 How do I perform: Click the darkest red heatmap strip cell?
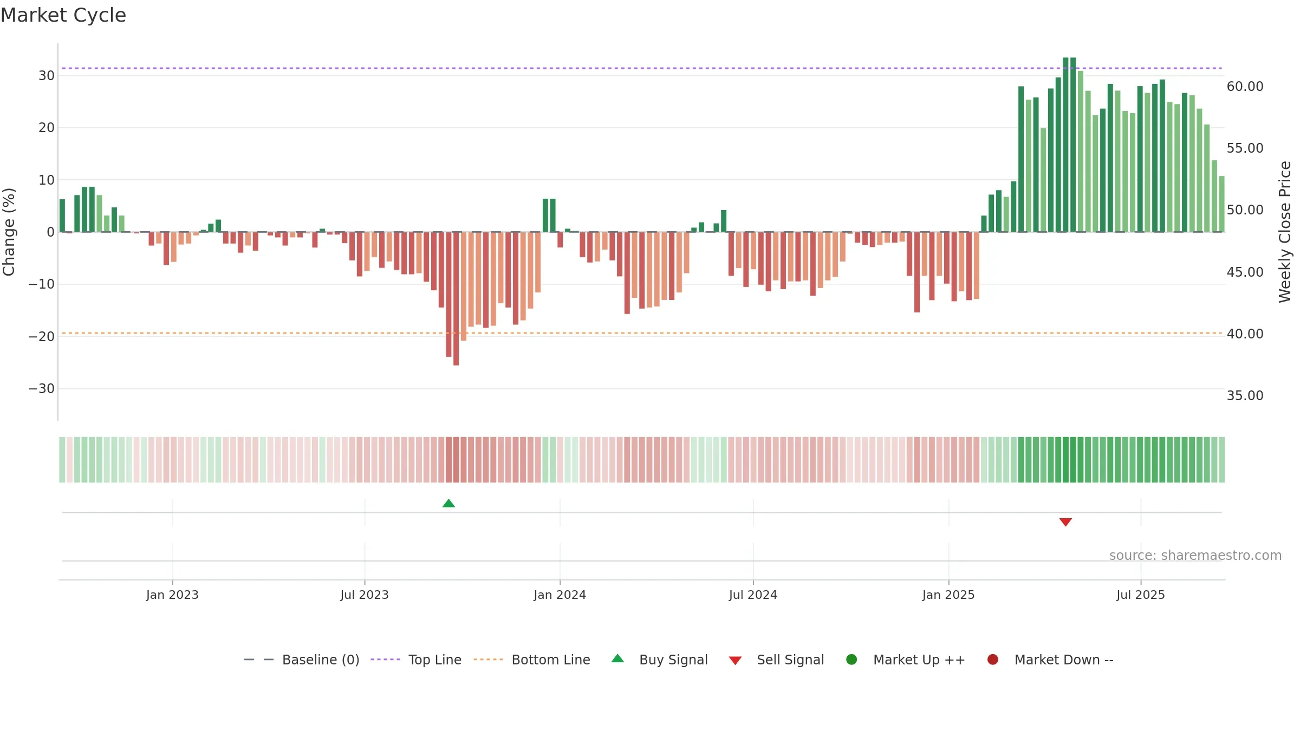456,460
